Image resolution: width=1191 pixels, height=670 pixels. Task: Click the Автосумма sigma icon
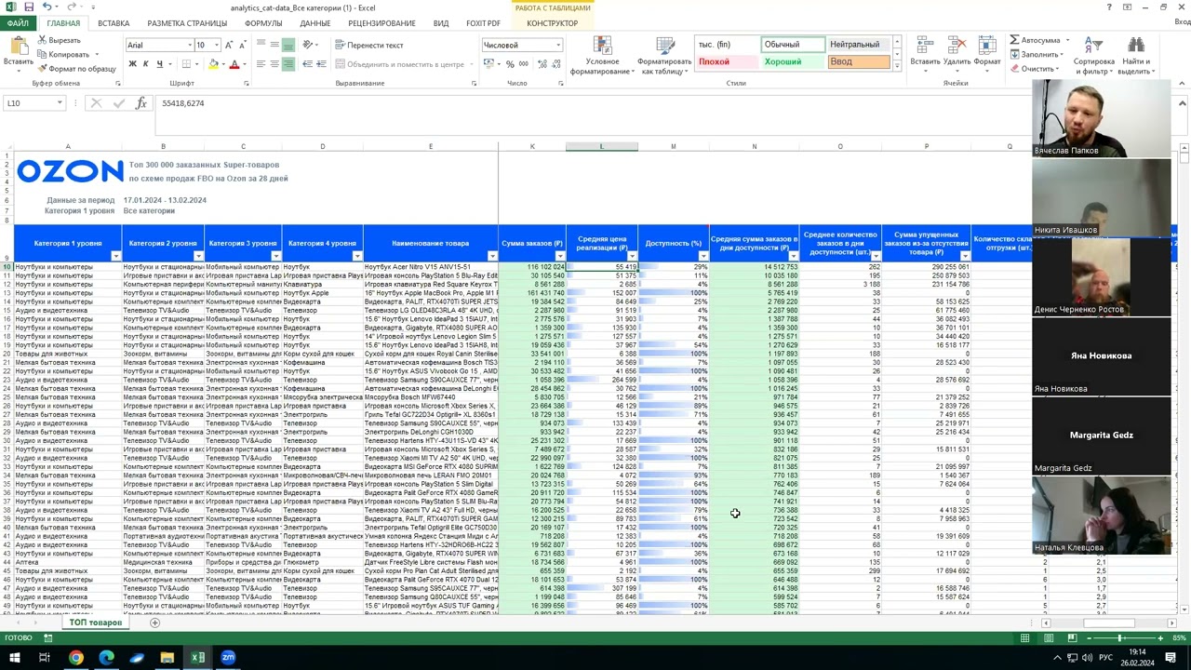click(x=1015, y=40)
